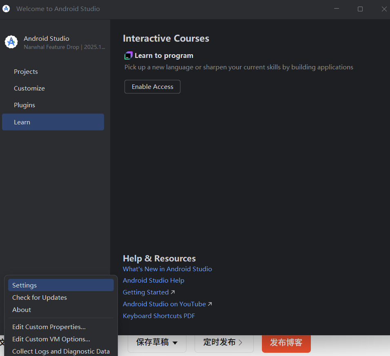This screenshot has height=356, width=390.
Task: Click the Android Studio logo avatar
Action: (11, 42)
